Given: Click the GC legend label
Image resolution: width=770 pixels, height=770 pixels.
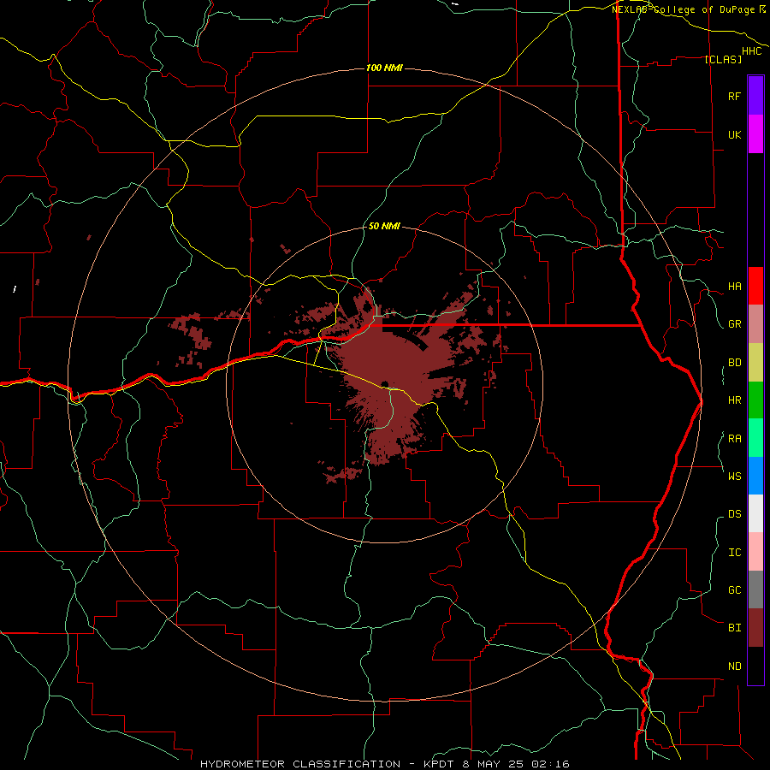Looking at the screenshot, I should pos(734,590).
